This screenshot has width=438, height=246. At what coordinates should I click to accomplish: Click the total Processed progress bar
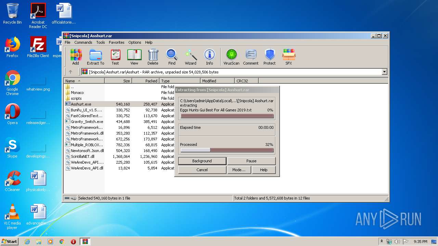[x=227, y=150]
